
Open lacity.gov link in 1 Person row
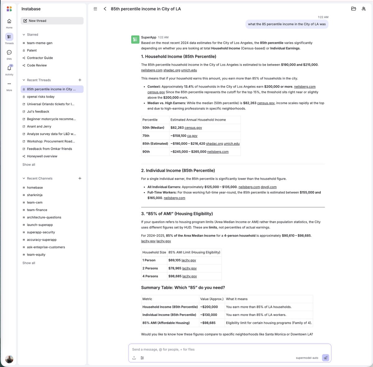pyautogui.click(x=189, y=260)
